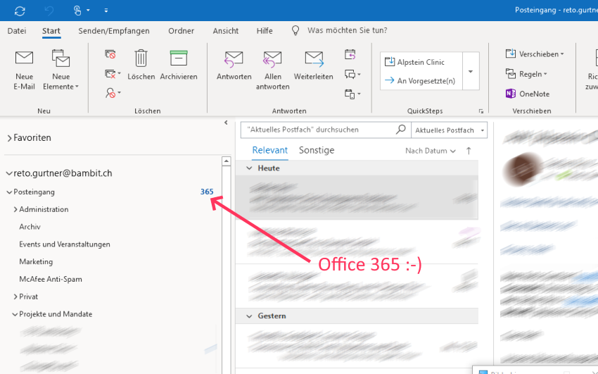Viewport: 598px width, 374px height.
Task: Click the unread count 365
Action: [207, 192]
